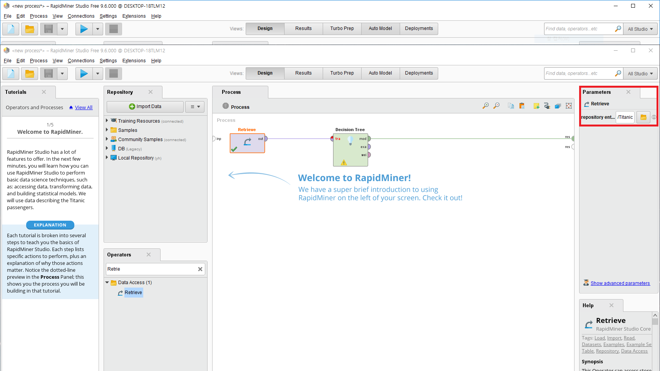Open run options arrow in back window
This screenshot has height=371, width=660.
pos(98,29)
